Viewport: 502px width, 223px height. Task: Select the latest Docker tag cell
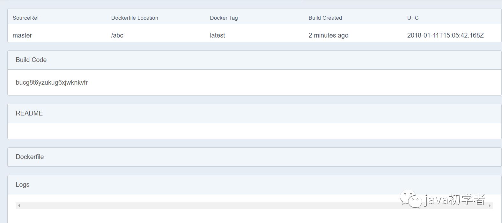pos(217,35)
